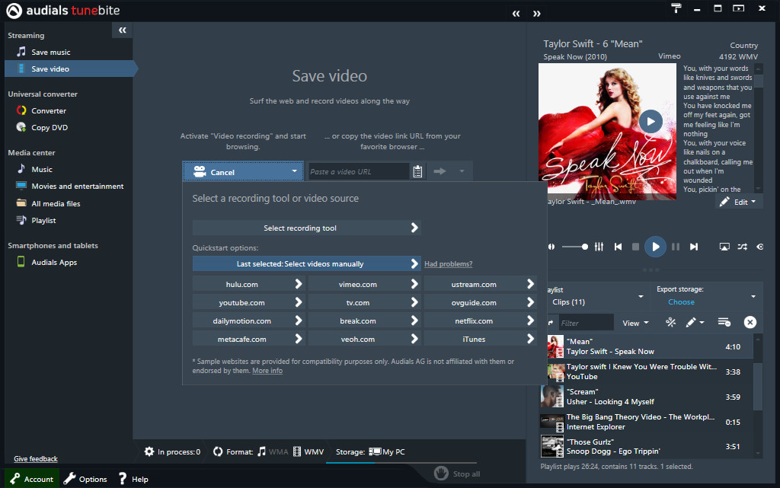Collapse the Streaming sidebar
This screenshot has height=488, width=780.
pos(122,30)
